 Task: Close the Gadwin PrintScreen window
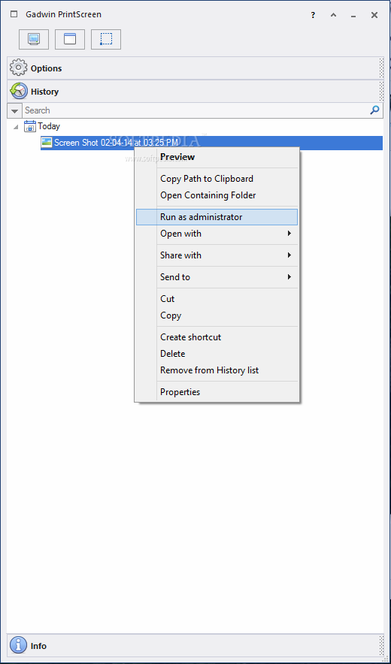point(374,15)
